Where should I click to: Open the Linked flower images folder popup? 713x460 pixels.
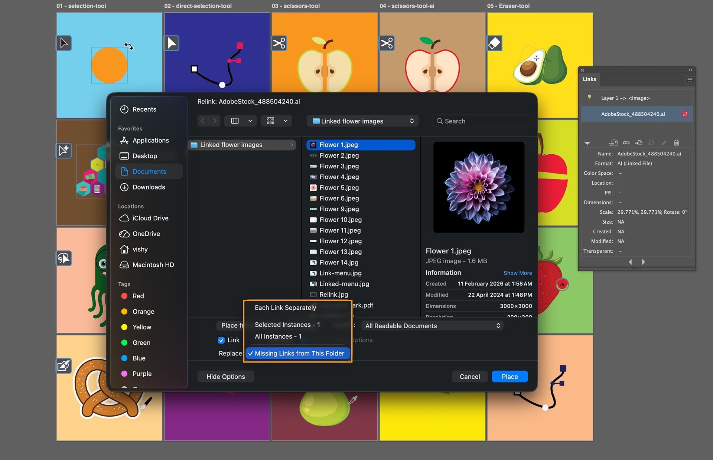(362, 121)
